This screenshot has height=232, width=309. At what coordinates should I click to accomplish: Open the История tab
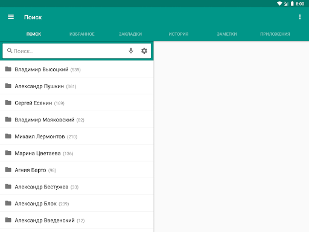pyautogui.click(x=179, y=34)
